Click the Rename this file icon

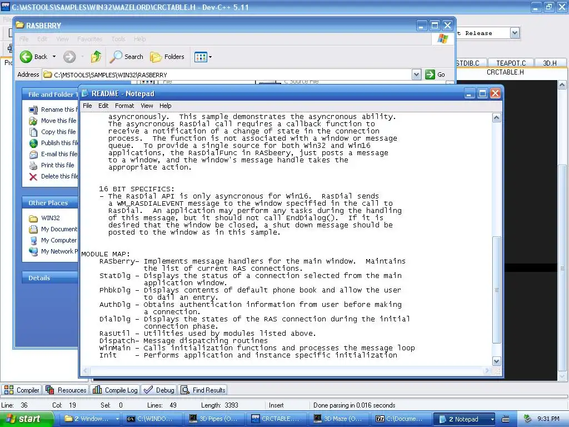(33, 110)
